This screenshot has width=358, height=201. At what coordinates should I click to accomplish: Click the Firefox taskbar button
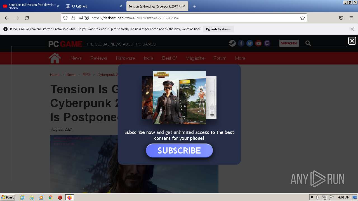pos(69,197)
